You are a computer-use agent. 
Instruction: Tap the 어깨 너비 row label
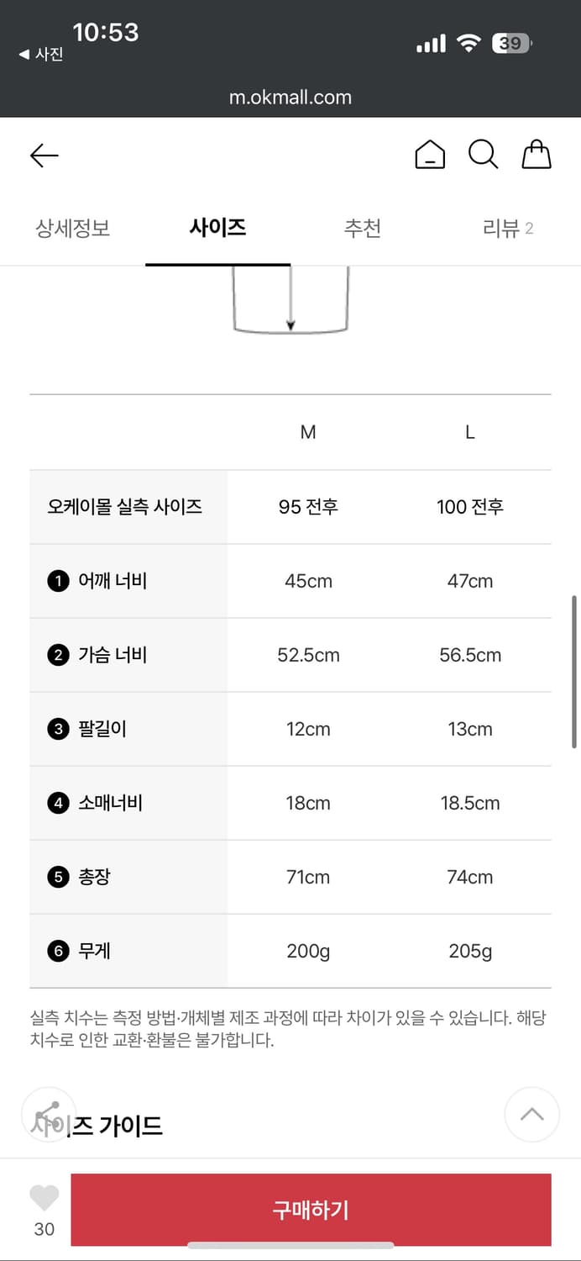113,581
